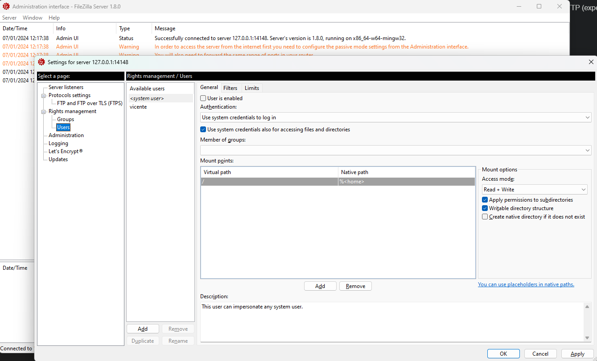The image size is (597, 361).
Task: Open the Groups page
Action: (x=66, y=119)
